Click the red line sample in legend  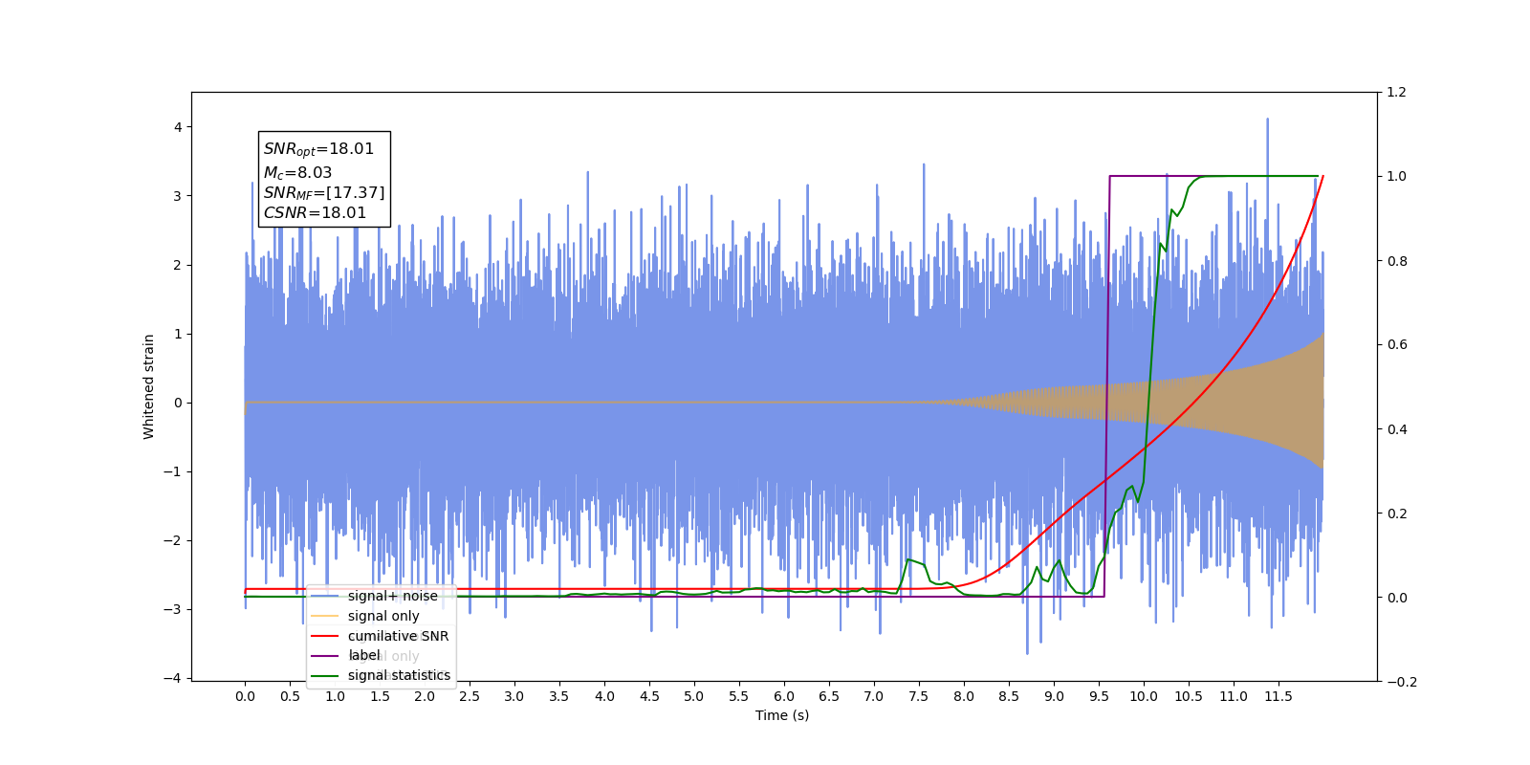pyautogui.click(x=325, y=636)
